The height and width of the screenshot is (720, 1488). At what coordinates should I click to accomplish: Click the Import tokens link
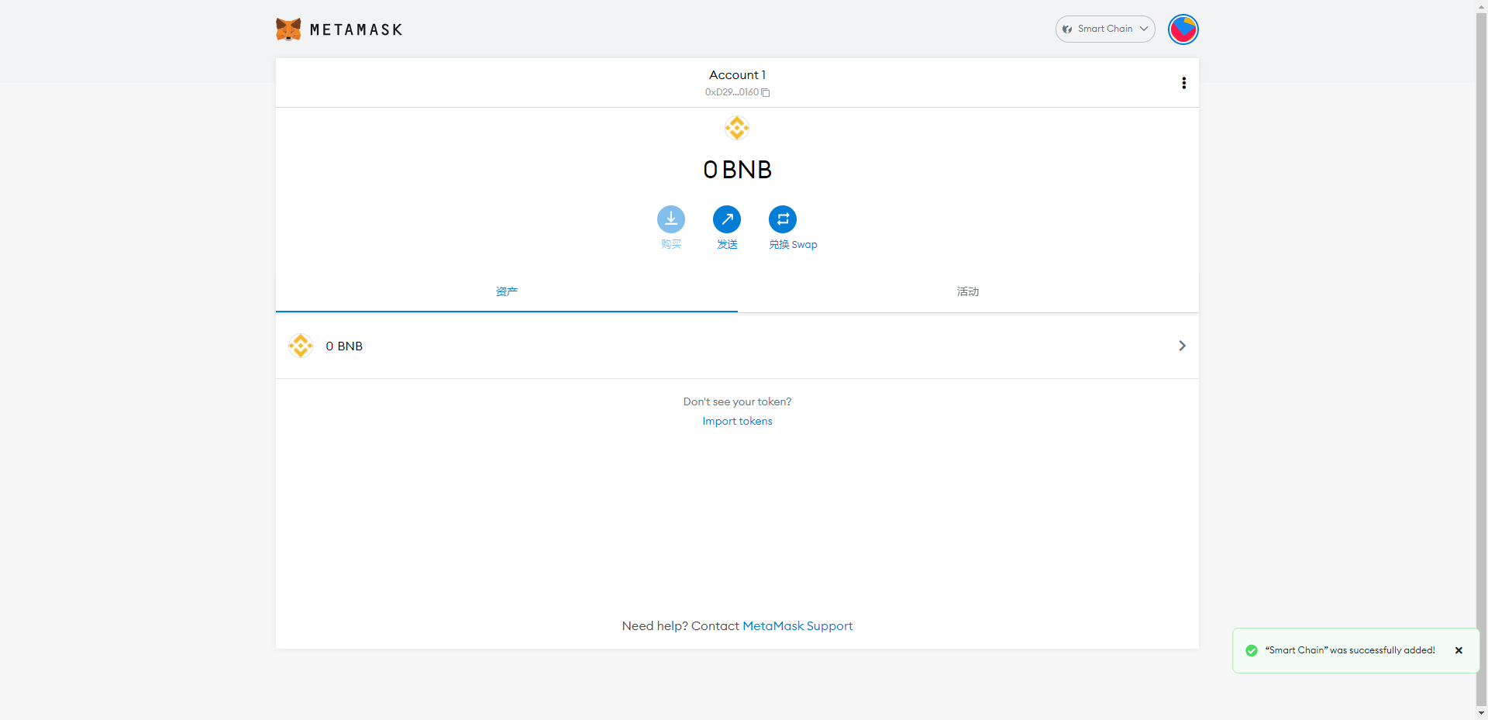[x=737, y=422]
